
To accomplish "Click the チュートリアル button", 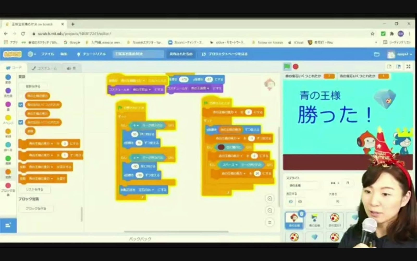I will coord(91,54).
